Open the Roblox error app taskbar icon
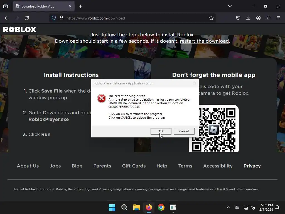The width and height of the screenshot is (285, 214). 173,207
